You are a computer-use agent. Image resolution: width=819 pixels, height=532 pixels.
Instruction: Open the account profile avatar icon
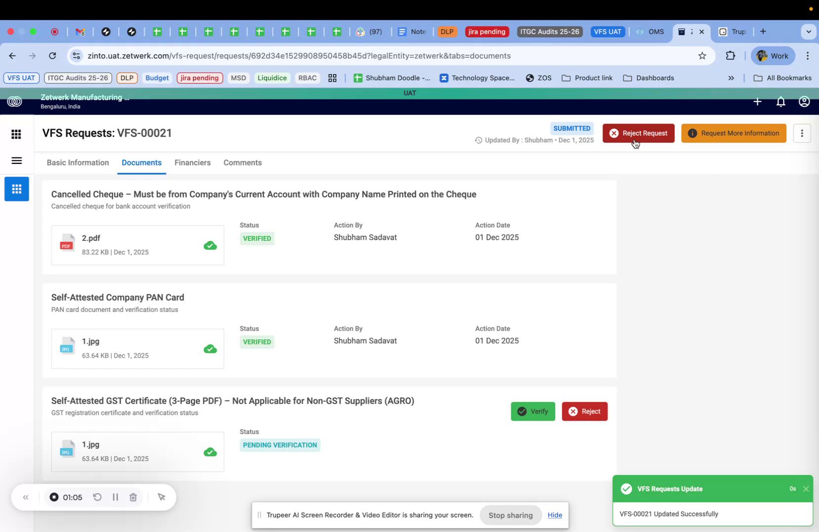(804, 102)
